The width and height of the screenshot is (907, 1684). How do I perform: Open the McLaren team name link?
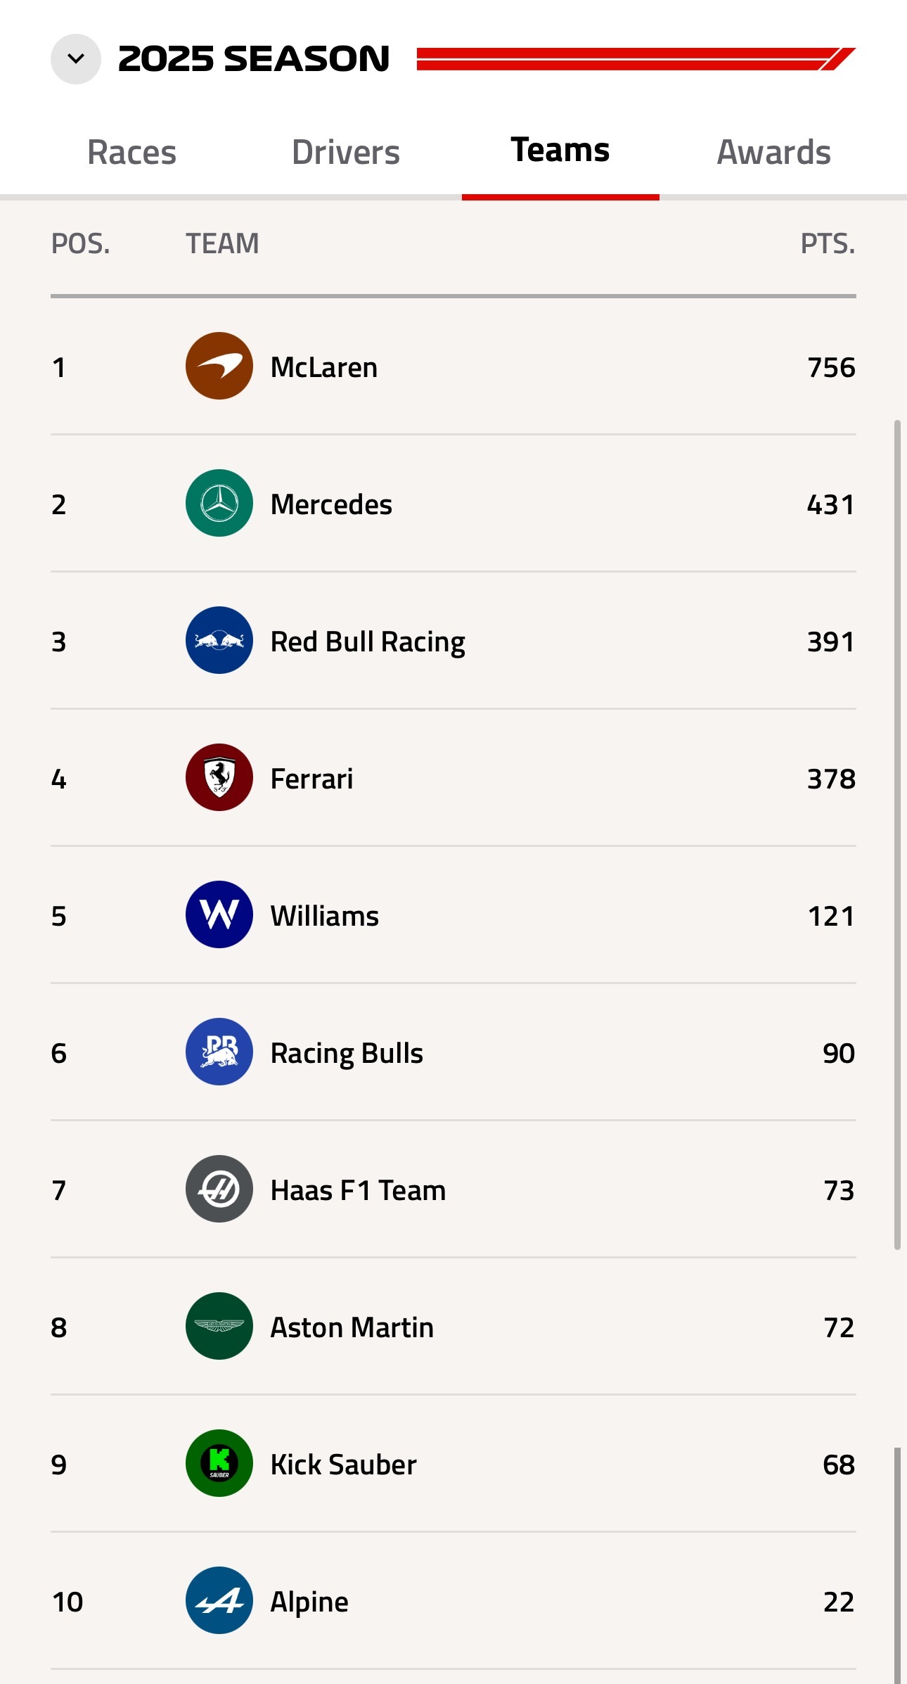click(x=324, y=367)
